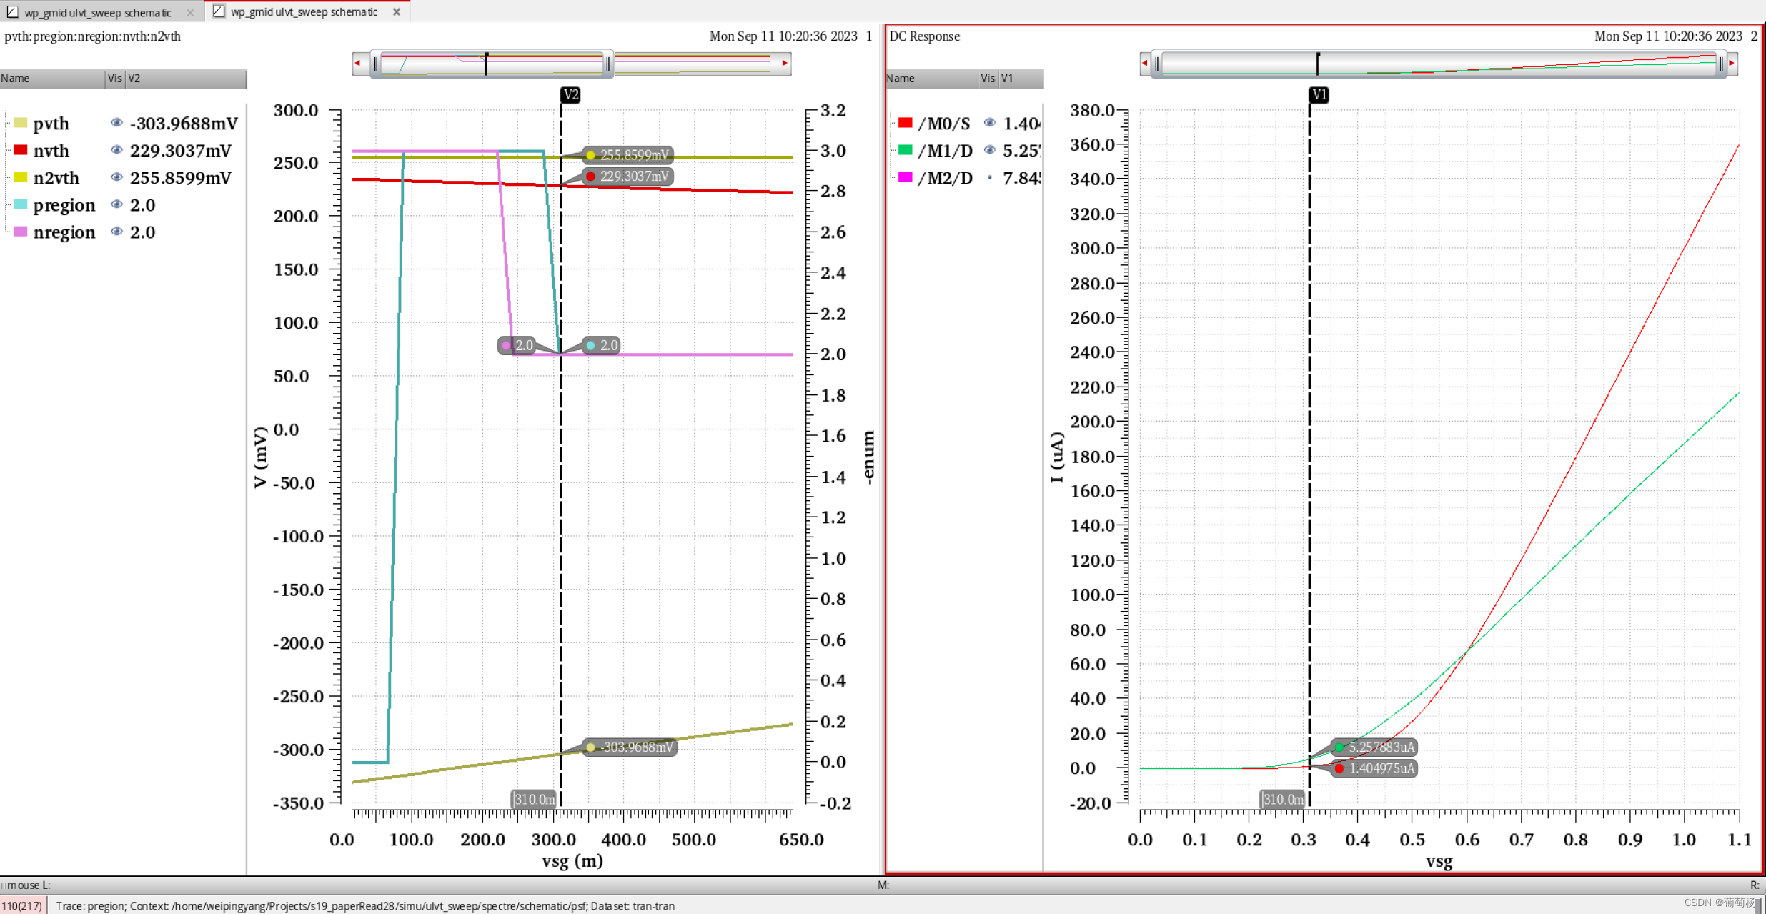Select the V2 vertical marker flag
1766x914 pixels.
pyautogui.click(x=570, y=94)
